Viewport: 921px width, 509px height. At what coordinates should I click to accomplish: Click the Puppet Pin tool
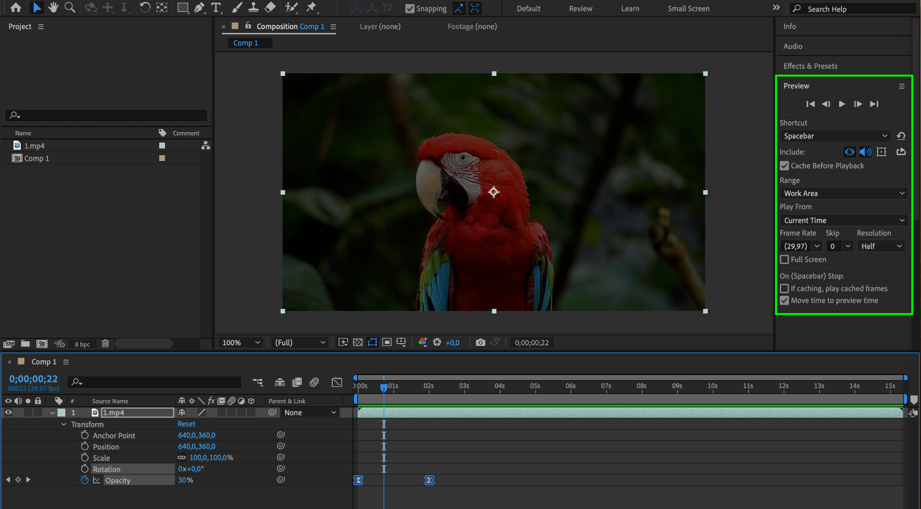(311, 8)
